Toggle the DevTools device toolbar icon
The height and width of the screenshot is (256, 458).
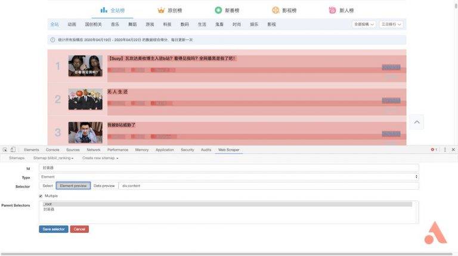pyautogui.click(x=13, y=150)
